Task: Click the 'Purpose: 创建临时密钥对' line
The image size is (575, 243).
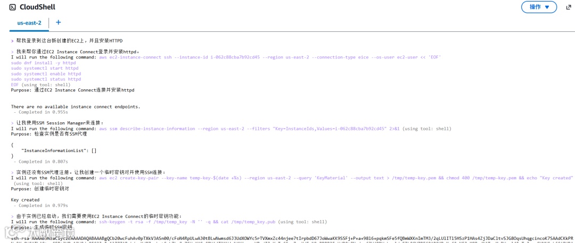Action: pyautogui.click(x=39, y=189)
